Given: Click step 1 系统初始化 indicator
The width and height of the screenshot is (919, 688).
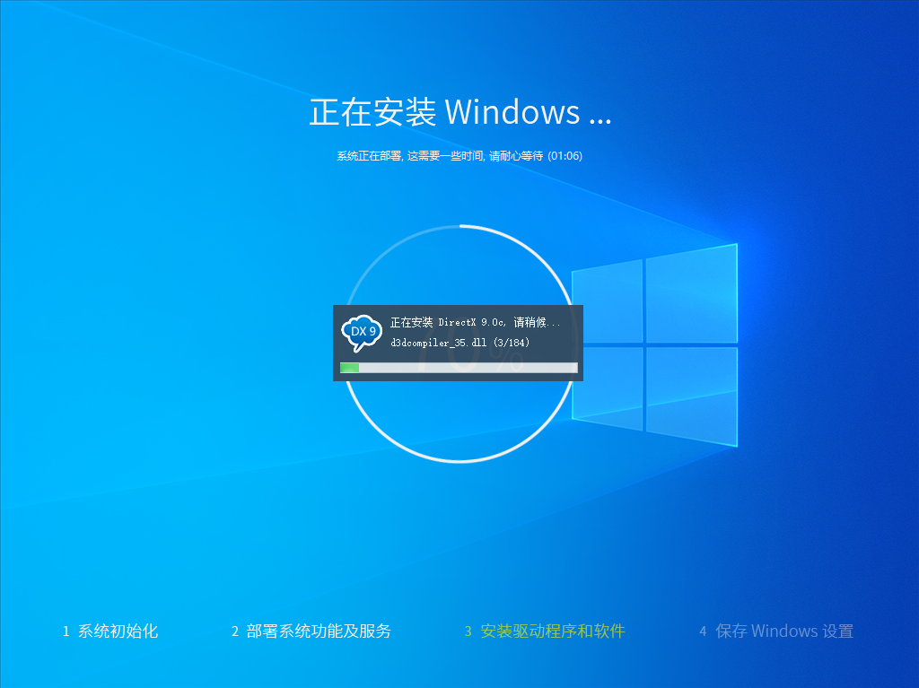Looking at the screenshot, I should click(110, 631).
